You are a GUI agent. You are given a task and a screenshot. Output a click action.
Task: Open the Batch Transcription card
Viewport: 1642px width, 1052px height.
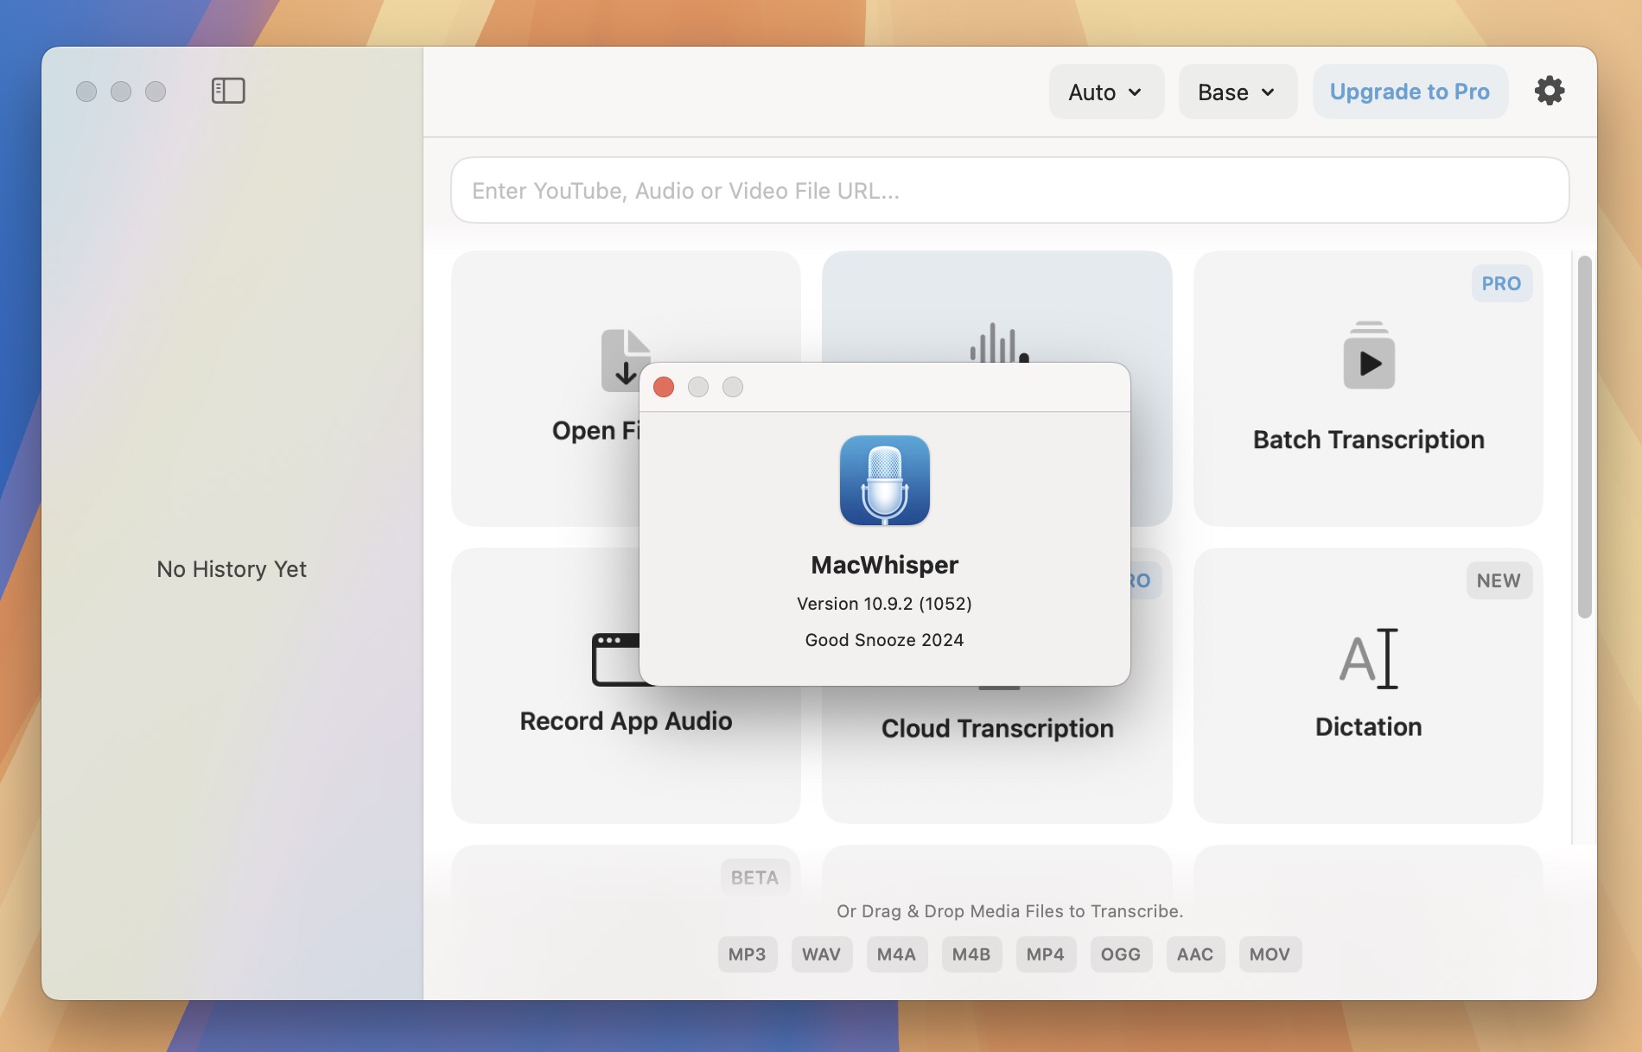(x=1368, y=389)
